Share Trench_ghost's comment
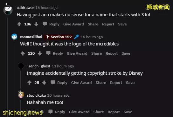Image resolution: width=173 pixels, height=117 pixels. [101, 83]
